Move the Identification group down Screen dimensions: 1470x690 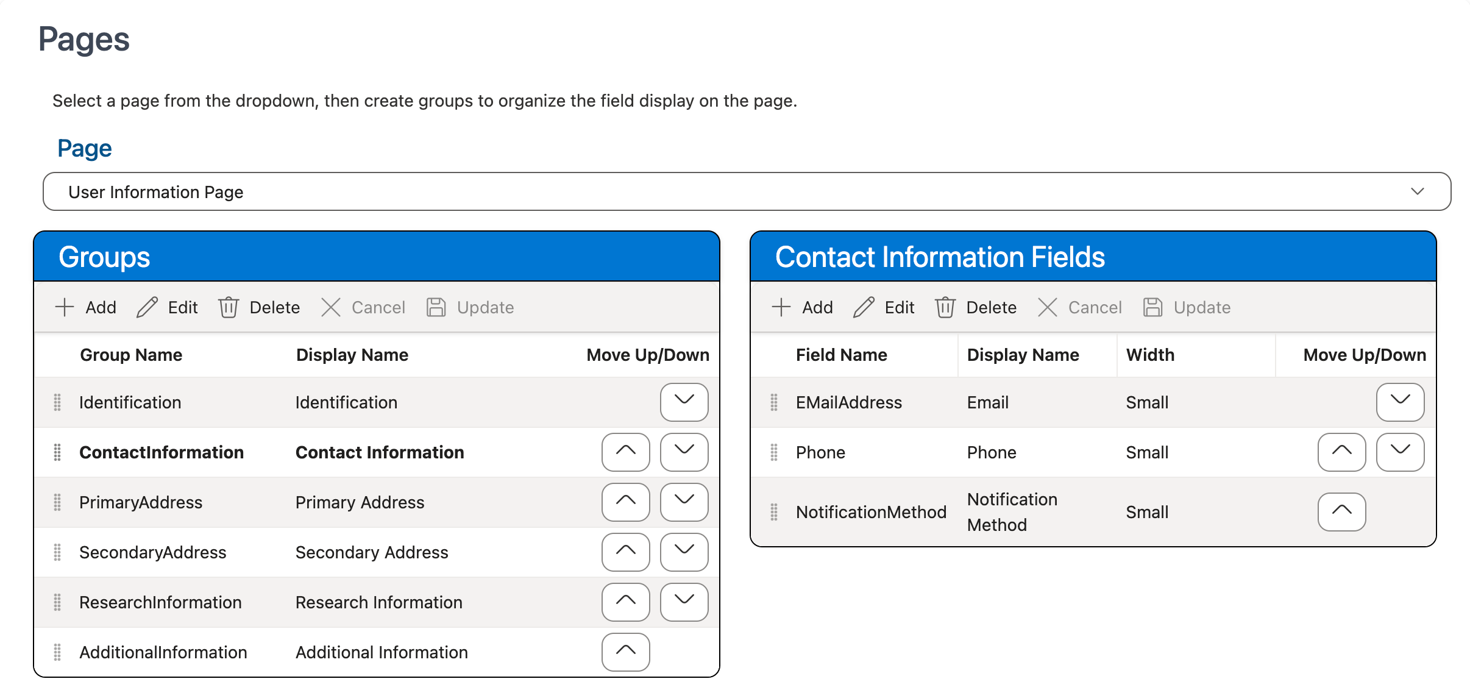[684, 402]
